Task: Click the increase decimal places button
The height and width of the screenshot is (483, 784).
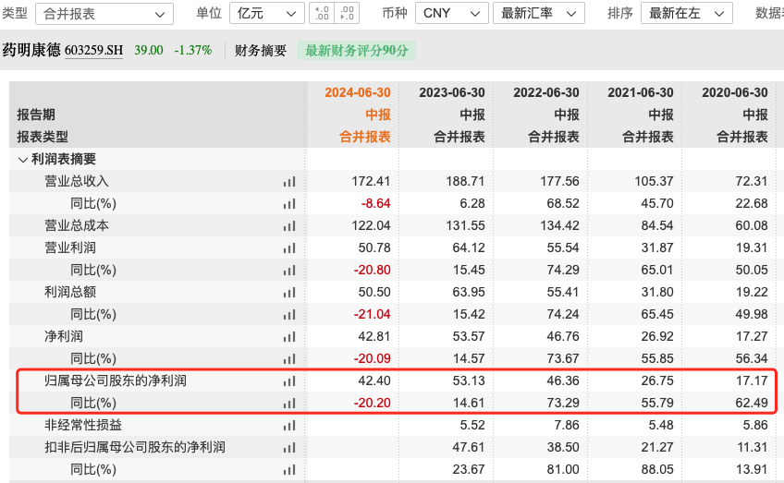Action: point(322,14)
